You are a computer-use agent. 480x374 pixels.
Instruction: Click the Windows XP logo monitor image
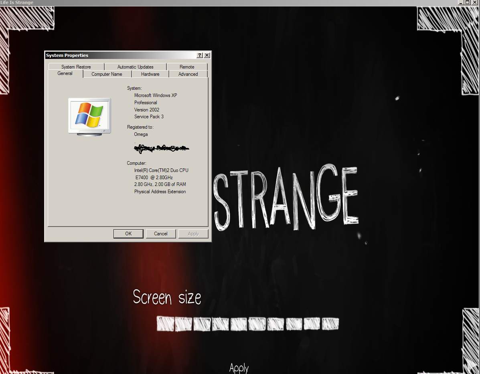[x=89, y=117]
